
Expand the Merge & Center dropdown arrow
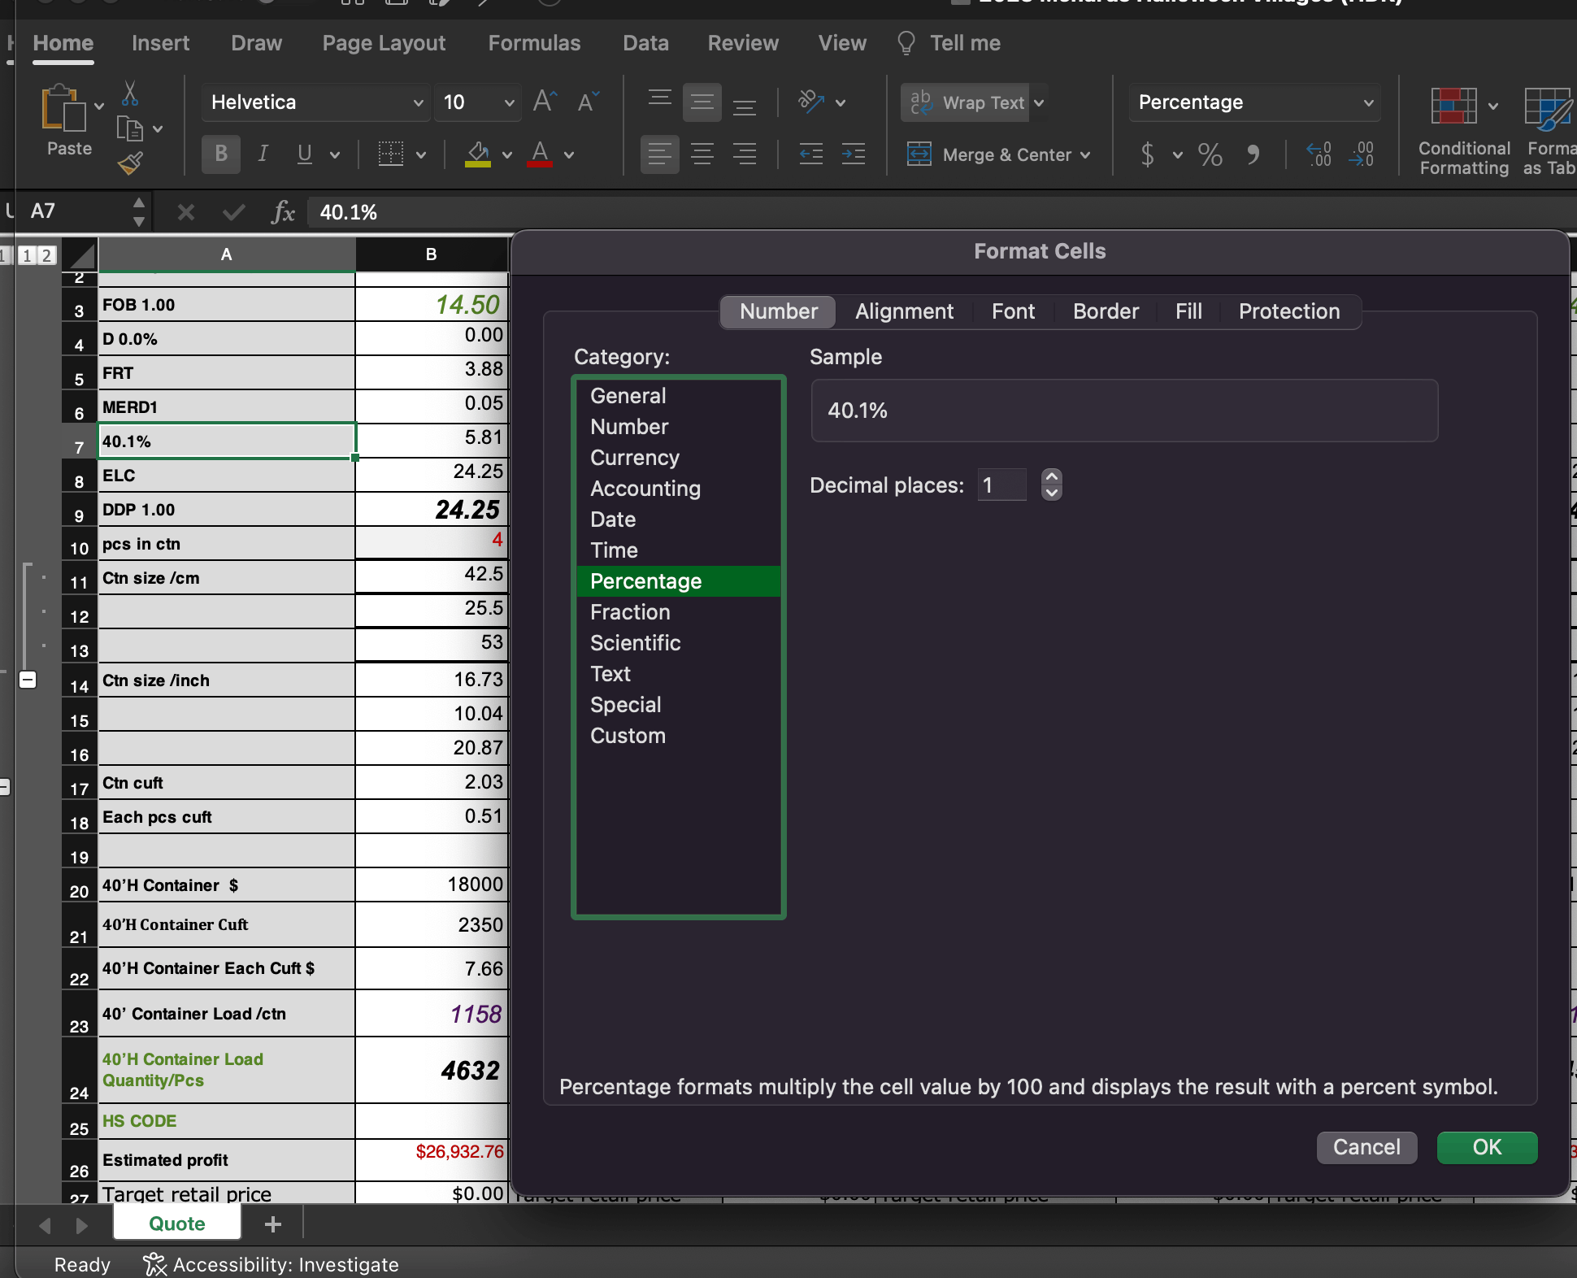(x=1085, y=154)
